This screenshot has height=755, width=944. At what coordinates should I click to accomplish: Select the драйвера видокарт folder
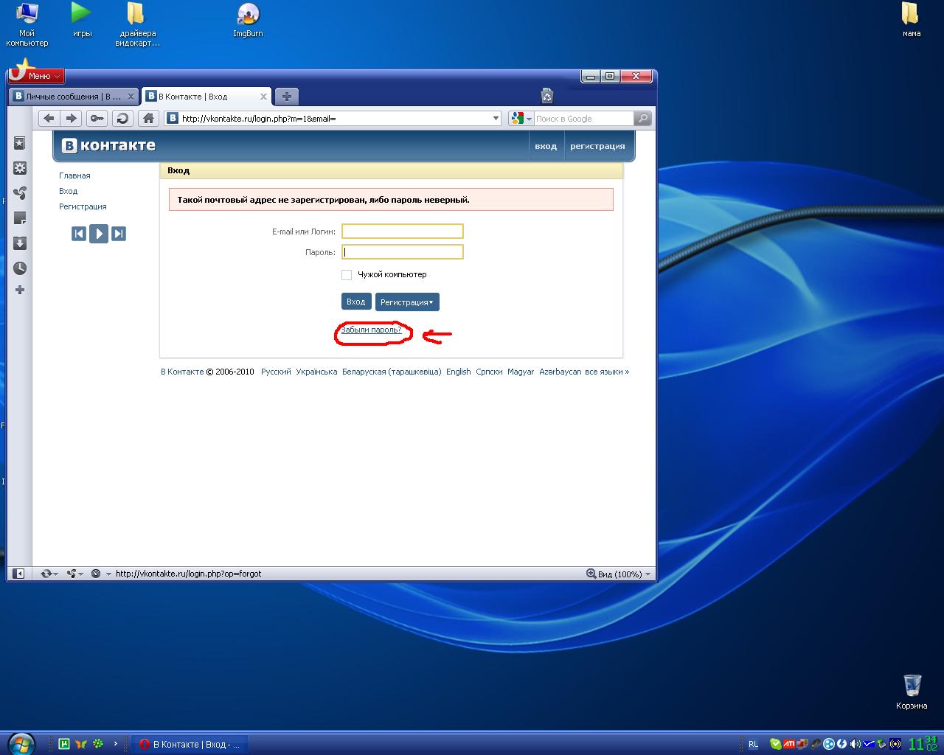[137, 24]
